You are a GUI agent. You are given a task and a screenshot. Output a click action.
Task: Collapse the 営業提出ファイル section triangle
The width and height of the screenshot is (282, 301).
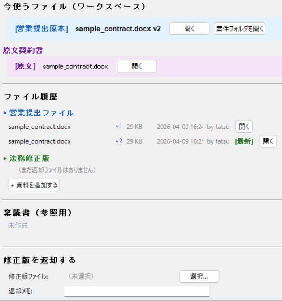5,113
